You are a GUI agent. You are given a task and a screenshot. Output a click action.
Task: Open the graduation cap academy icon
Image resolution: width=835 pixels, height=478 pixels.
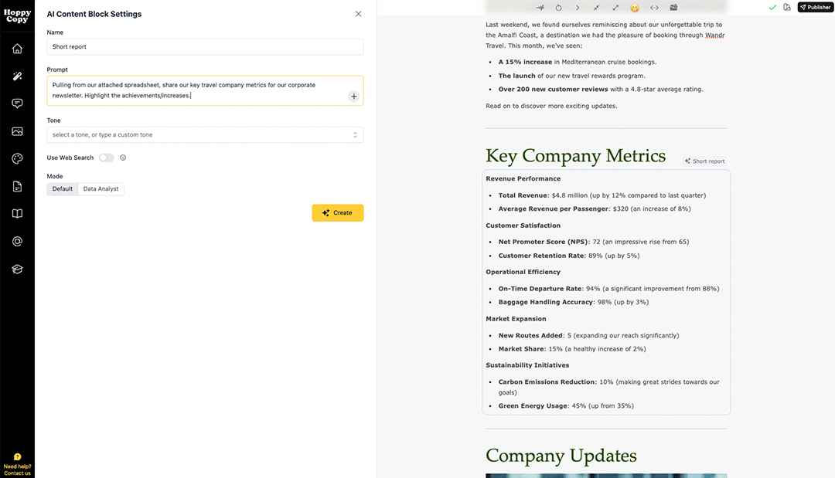coord(17,269)
